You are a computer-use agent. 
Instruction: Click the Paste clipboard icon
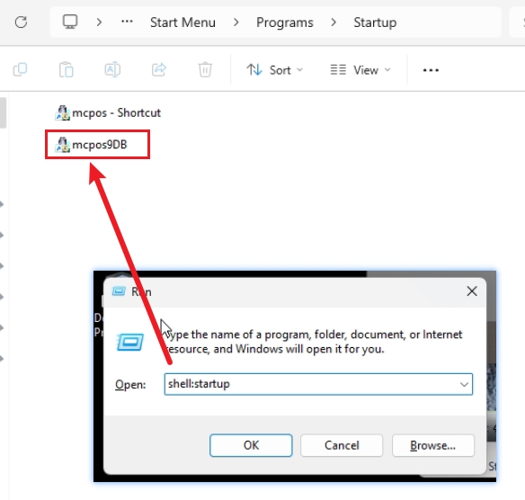tap(66, 69)
